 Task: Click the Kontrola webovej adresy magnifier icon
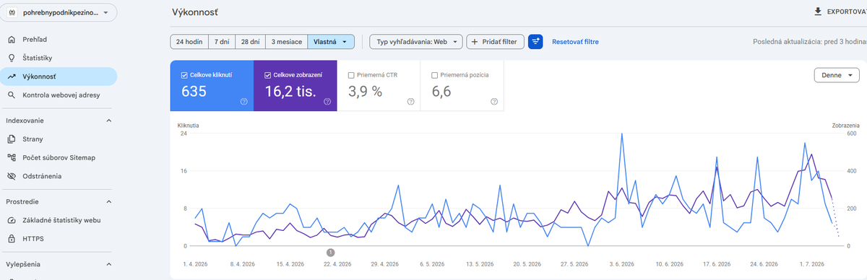click(11, 95)
